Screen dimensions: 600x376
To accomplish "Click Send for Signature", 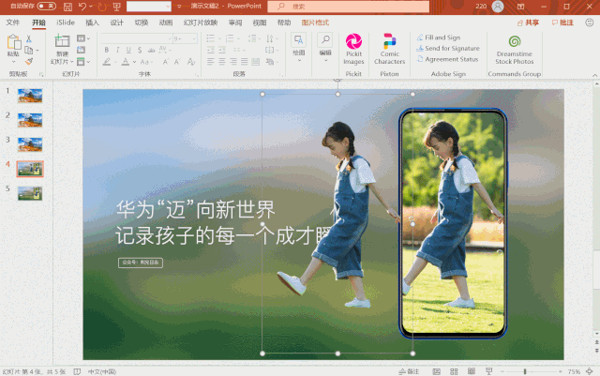I will coord(448,48).
